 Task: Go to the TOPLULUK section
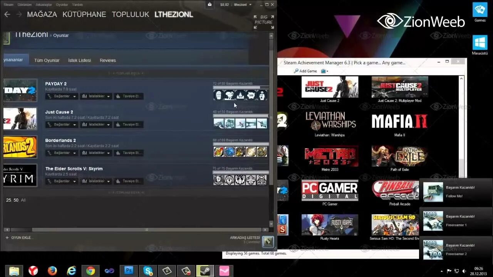click(131, 14)
